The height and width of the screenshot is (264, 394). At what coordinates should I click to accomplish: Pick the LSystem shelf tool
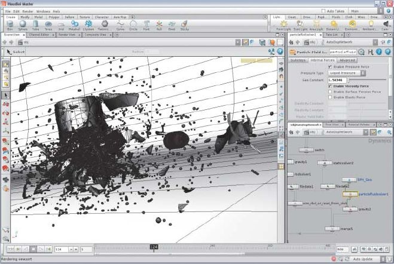[88, 24]
